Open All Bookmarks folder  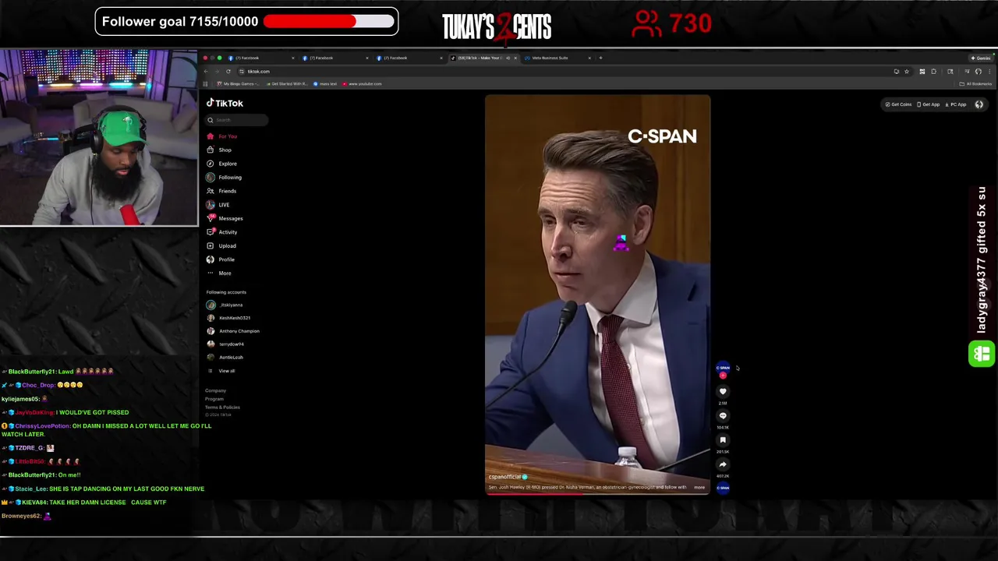click(975, 84)
